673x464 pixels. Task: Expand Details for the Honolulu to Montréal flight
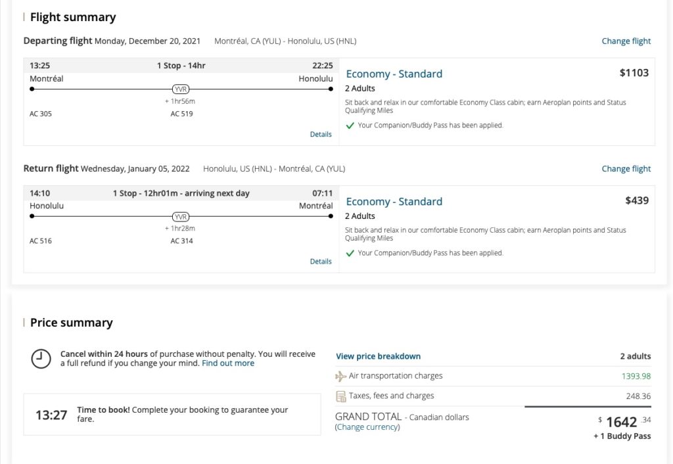coord(321,262)
